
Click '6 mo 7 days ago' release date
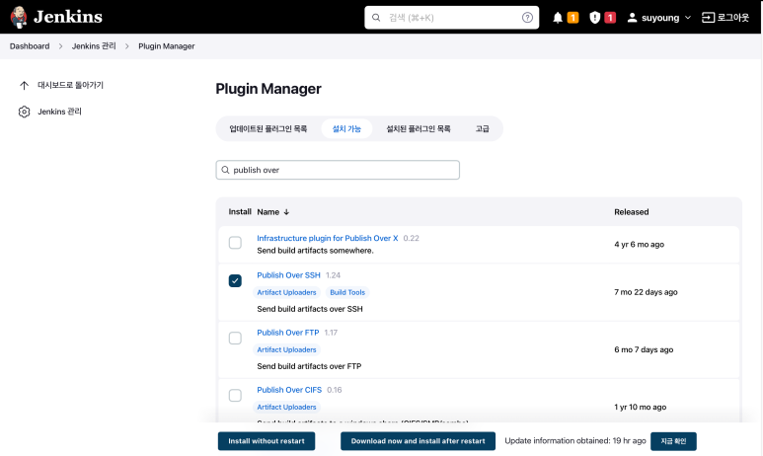click(x=644, y=349)
